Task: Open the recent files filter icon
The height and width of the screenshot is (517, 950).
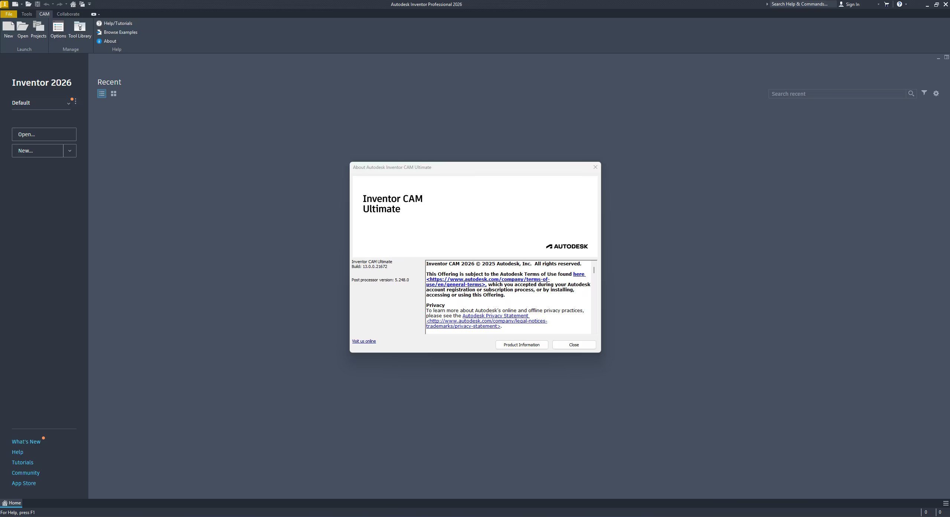Action: click(924, 93)
